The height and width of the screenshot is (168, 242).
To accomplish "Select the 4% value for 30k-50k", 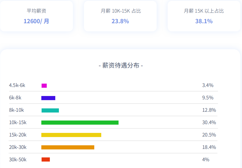I will pyautogui.click(x=206, y=159).
